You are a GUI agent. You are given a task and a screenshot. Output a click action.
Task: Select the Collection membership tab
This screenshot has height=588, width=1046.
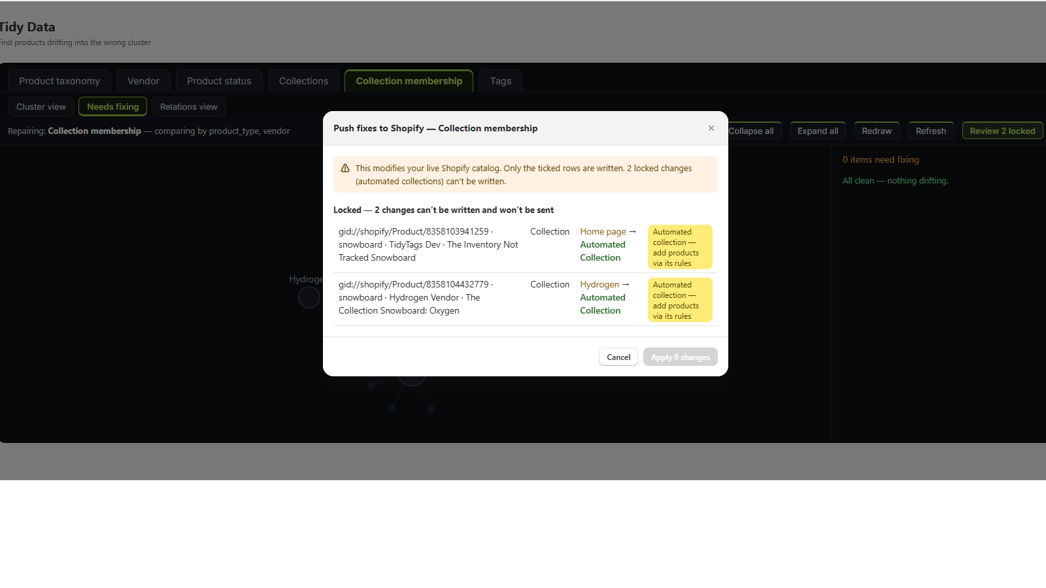click(x=409, y=81)
